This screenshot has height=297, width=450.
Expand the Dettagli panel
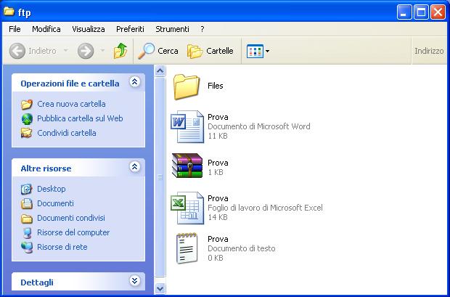[x=134, y=280]
